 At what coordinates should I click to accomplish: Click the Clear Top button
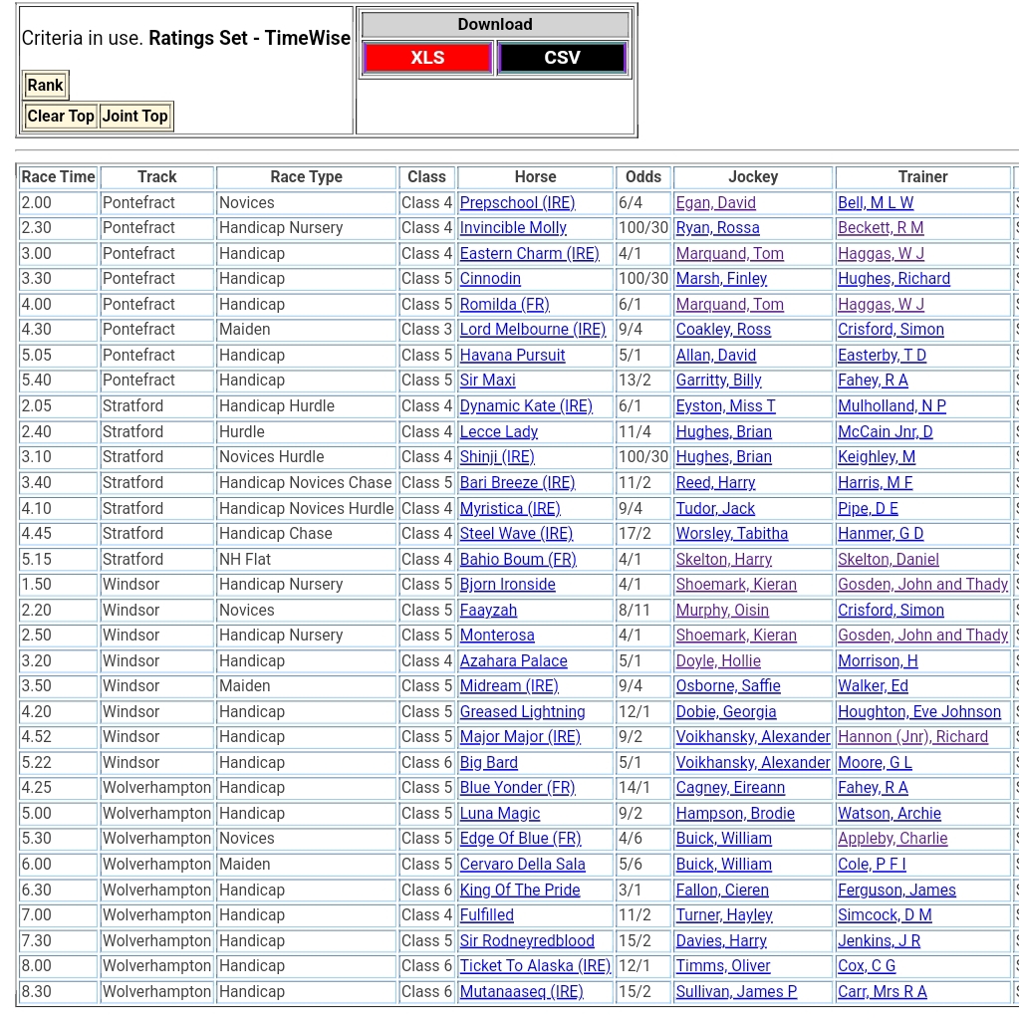pos(61,117)
